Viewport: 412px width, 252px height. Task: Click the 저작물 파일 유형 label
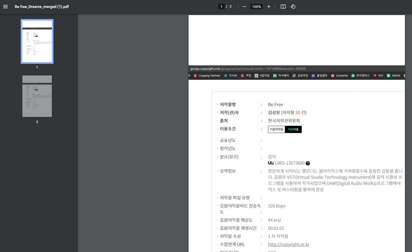(x=235, y=198)
